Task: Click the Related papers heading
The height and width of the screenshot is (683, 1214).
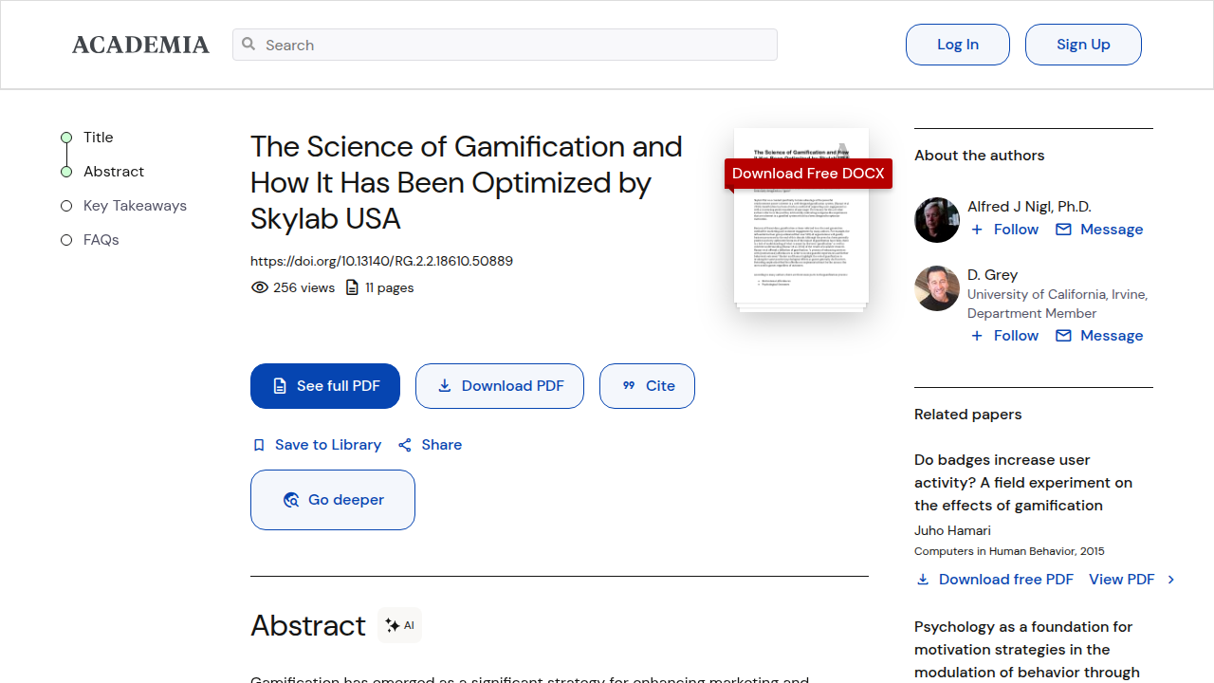Action: pyautogui.click(x=968, y=415)
